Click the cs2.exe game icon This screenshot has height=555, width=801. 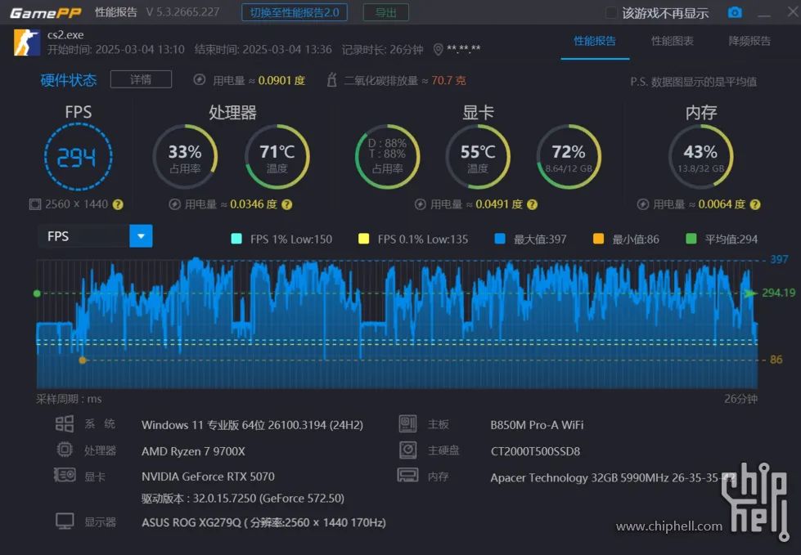(x=26, y=43)
